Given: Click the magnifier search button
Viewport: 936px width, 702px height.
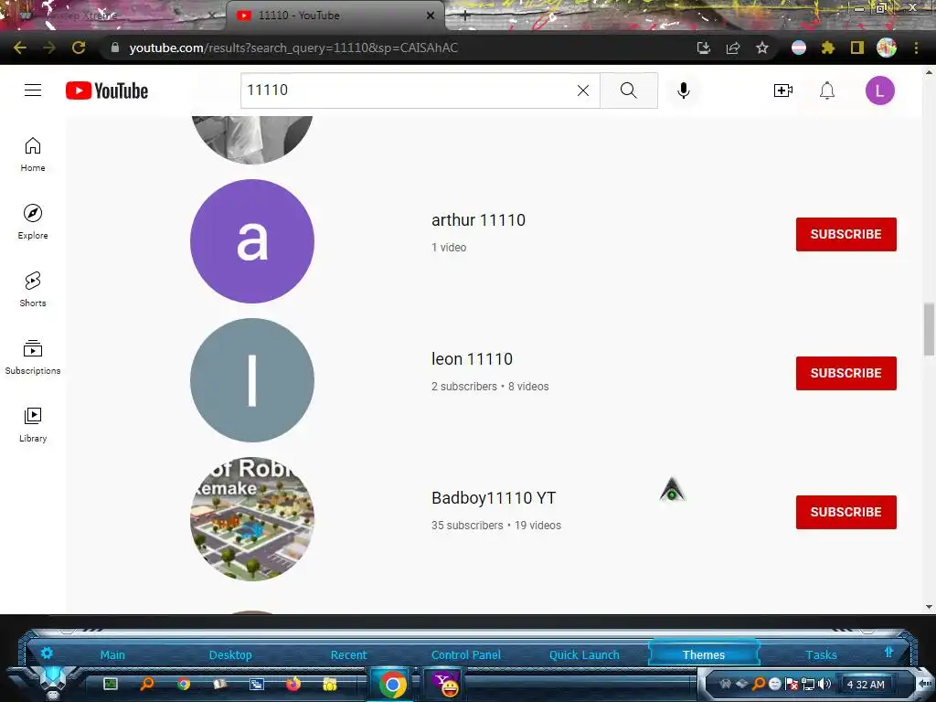Looking at the screenshot, I should pos(629,90).
